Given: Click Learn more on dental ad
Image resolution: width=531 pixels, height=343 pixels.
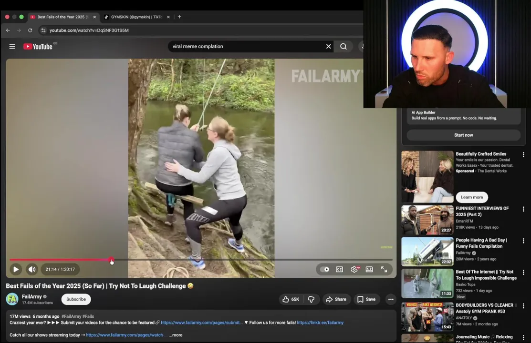Looking at the screenshot, I should pyautogui.click(x=472, y=197).
